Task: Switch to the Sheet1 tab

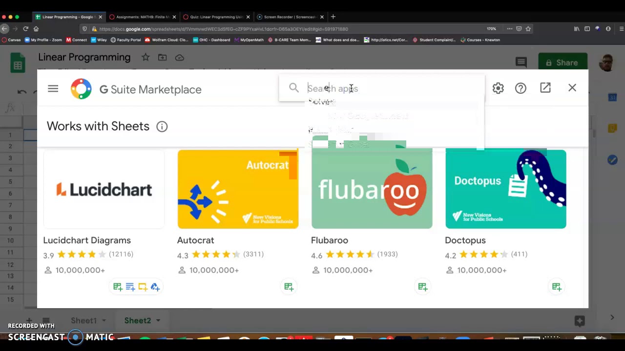Action: click(x=83, y=320)
